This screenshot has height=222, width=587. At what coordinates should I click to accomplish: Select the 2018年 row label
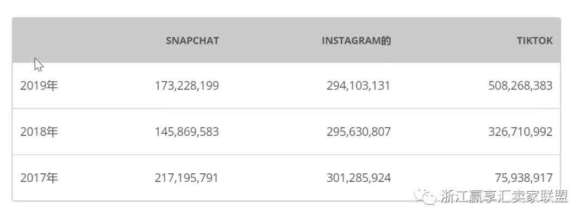(x=39, y=132)
